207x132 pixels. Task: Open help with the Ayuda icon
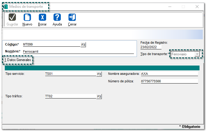pyautogui.click(x=57, y=18)
